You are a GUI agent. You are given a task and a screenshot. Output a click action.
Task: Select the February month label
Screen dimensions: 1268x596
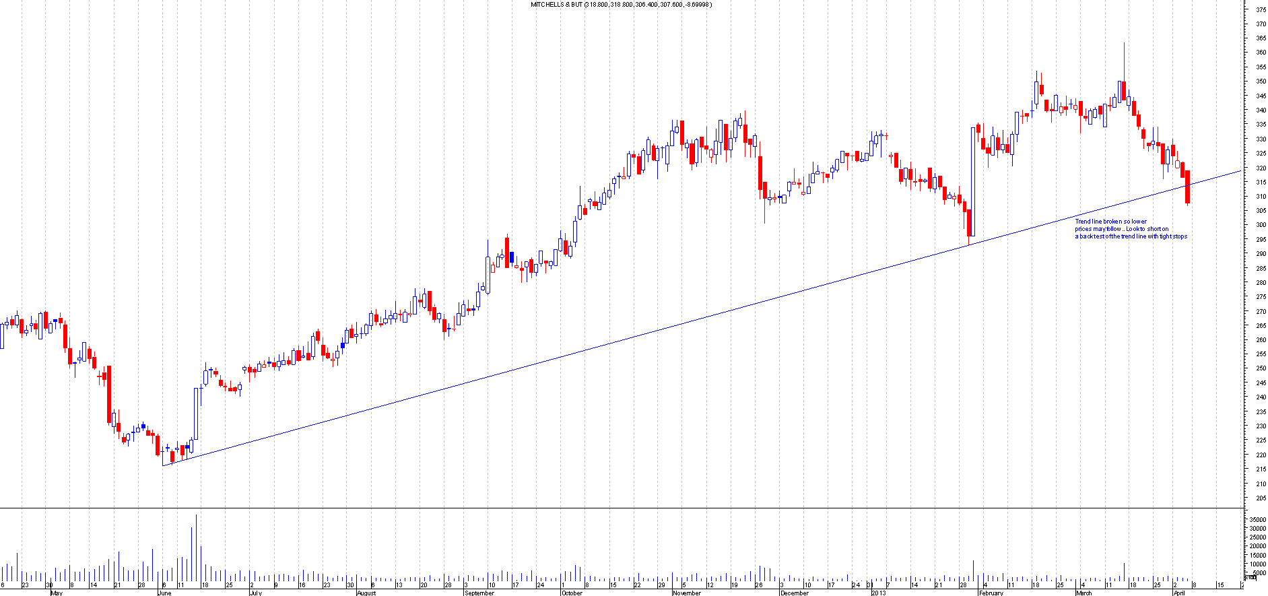pos(991,593)
